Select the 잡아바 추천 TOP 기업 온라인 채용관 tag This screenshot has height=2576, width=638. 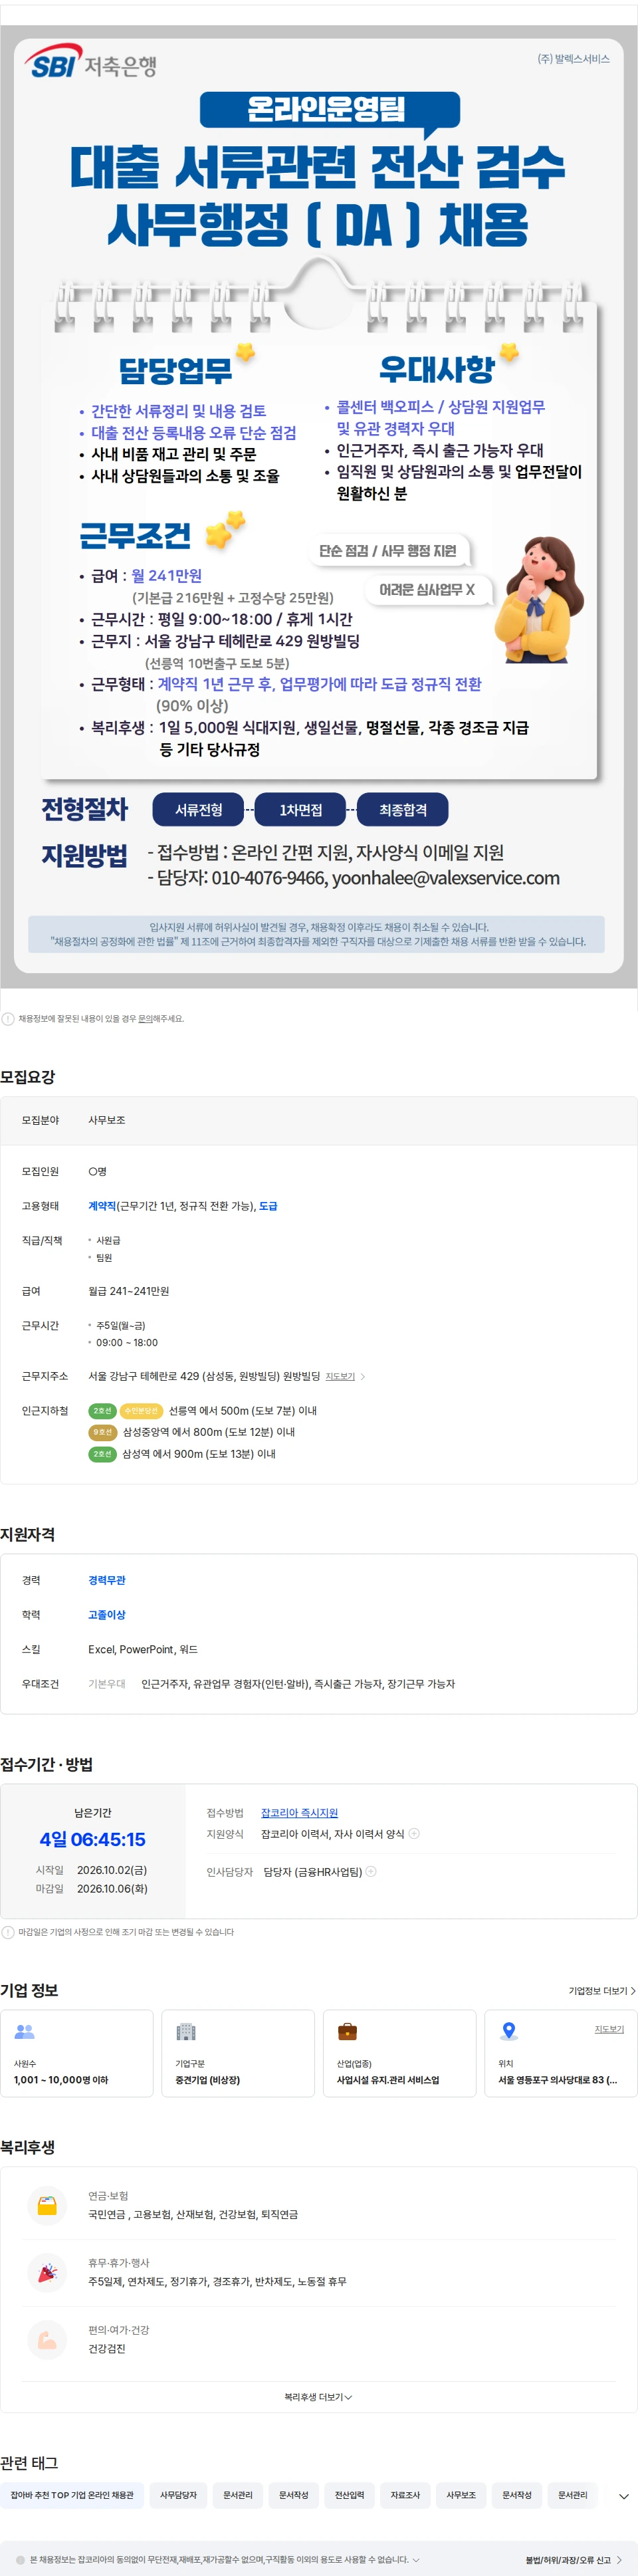[72, 2496]
